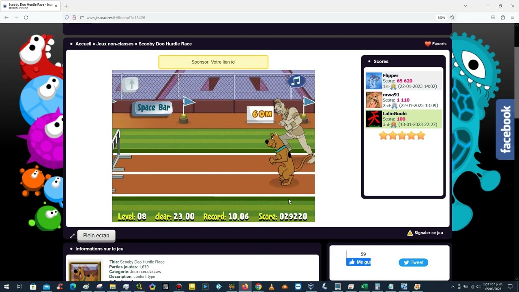The image size is (519, 292).
Task: Click the Plein ecran button
Action: (x=96, y=235)
